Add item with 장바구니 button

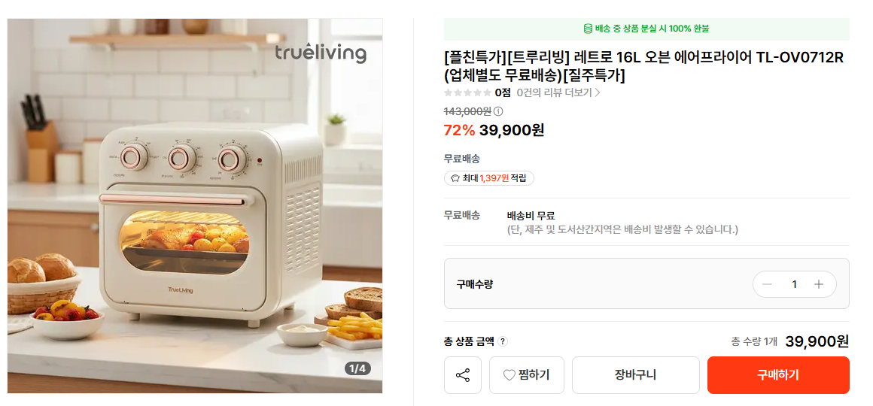tap(635, 375)
